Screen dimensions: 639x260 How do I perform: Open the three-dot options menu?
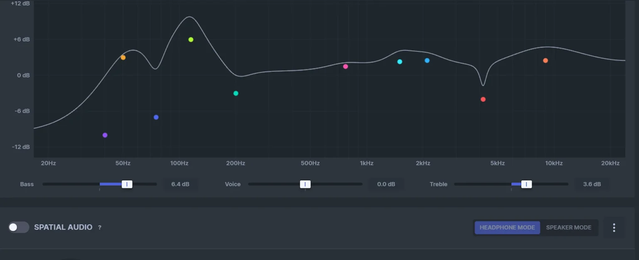[614, 227]
